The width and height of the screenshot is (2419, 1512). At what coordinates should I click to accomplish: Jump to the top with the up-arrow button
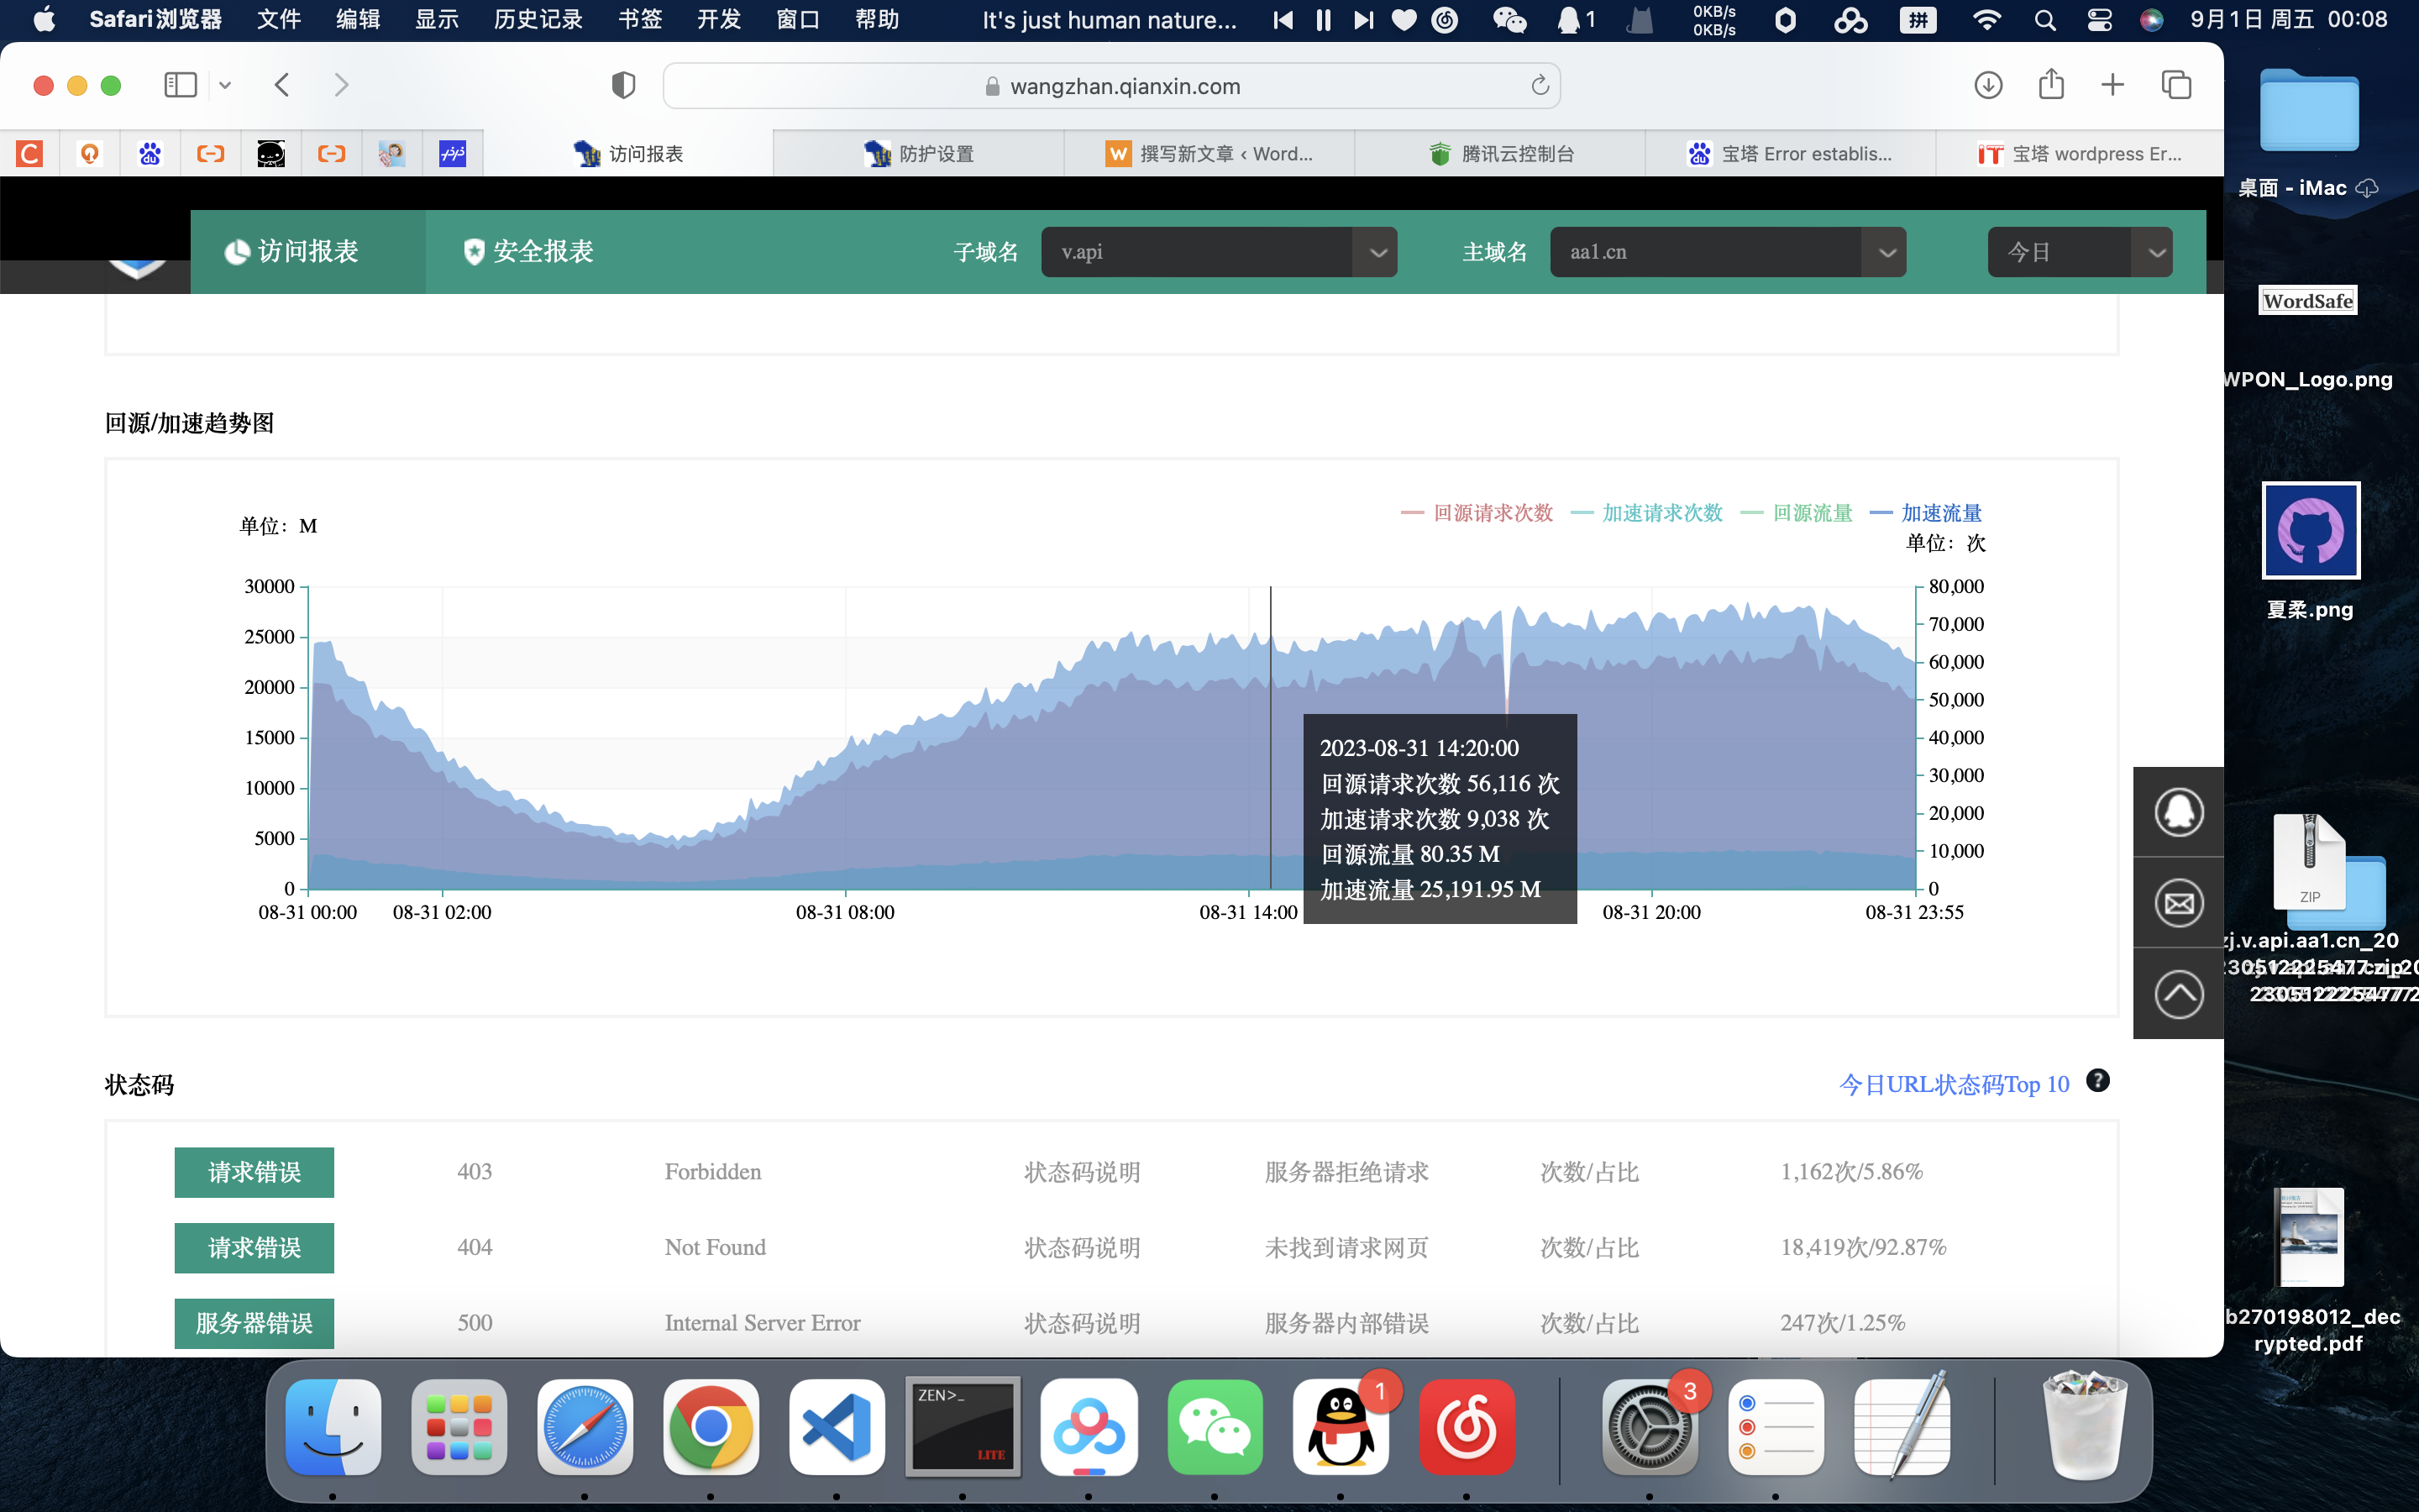(2178, 994)
